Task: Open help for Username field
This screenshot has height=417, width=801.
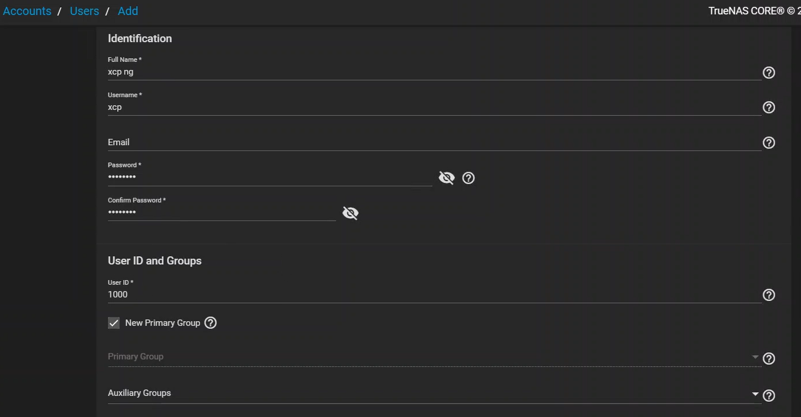Action: click(769, 107)
